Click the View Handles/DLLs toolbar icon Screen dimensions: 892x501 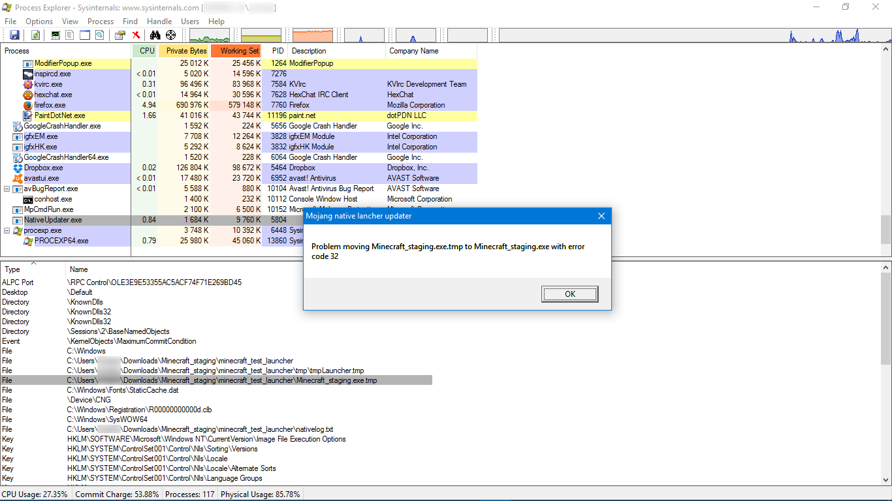tap(99, 35)
